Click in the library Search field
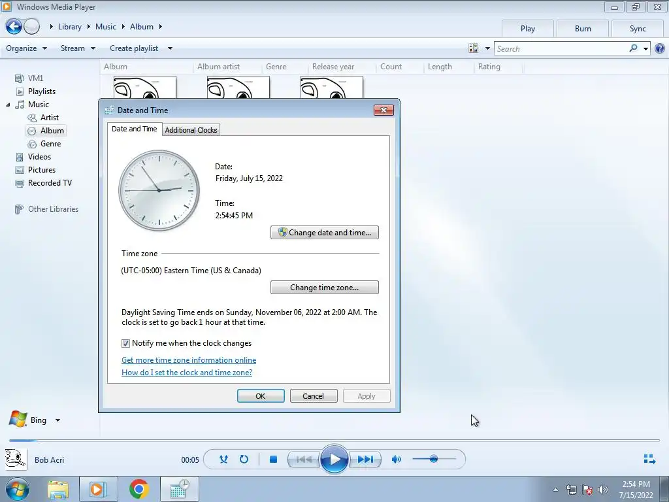This screenshot has width=669, height=502. 561,48
